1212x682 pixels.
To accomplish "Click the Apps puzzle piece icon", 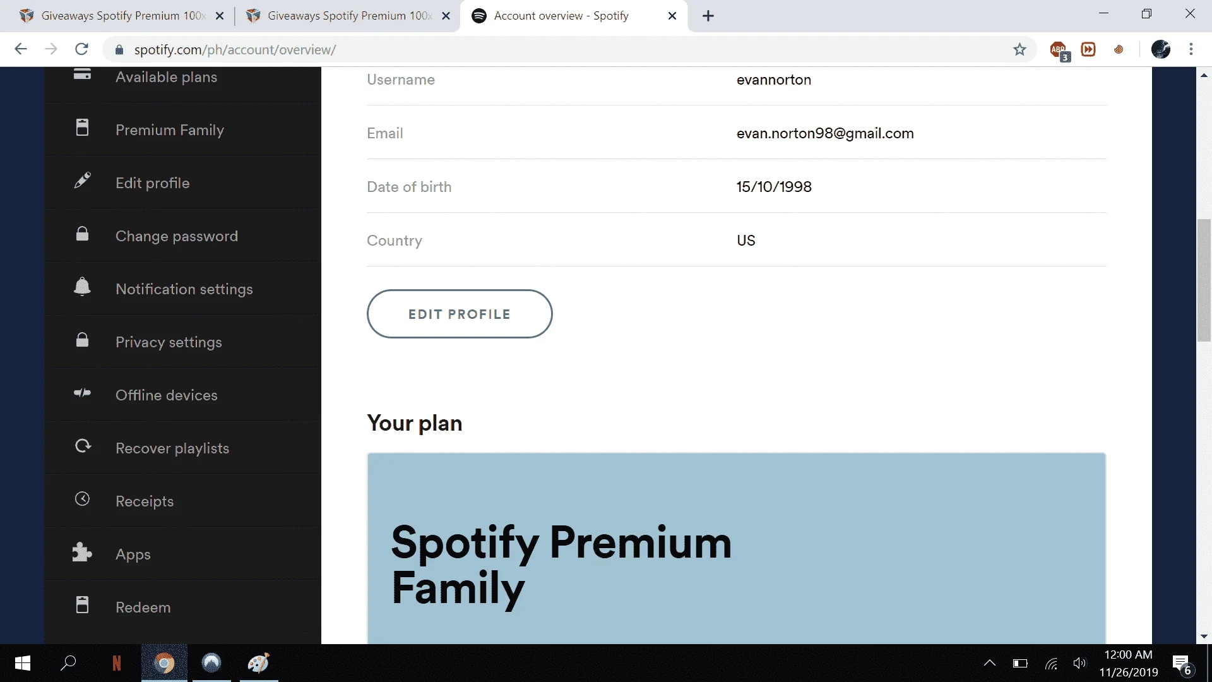I will 82,553.
